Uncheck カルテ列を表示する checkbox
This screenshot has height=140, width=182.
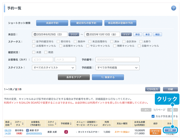click(153, 116)
